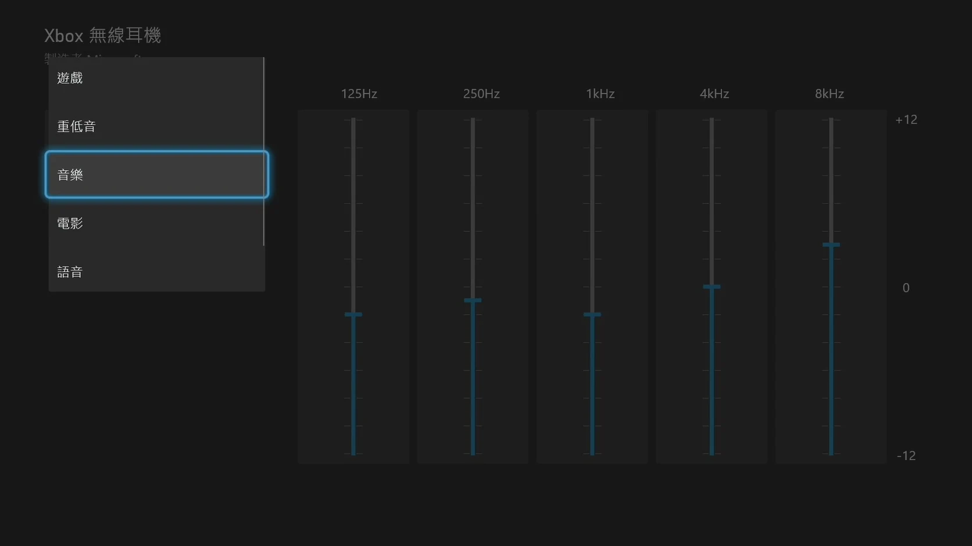Select the 遊戲 preset option
The width and height of the screenshot is (972, 546).
[x=156, y=78]
